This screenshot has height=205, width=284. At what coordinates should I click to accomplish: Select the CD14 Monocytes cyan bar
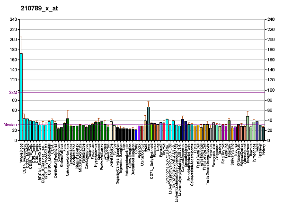[x=24, y=130]
